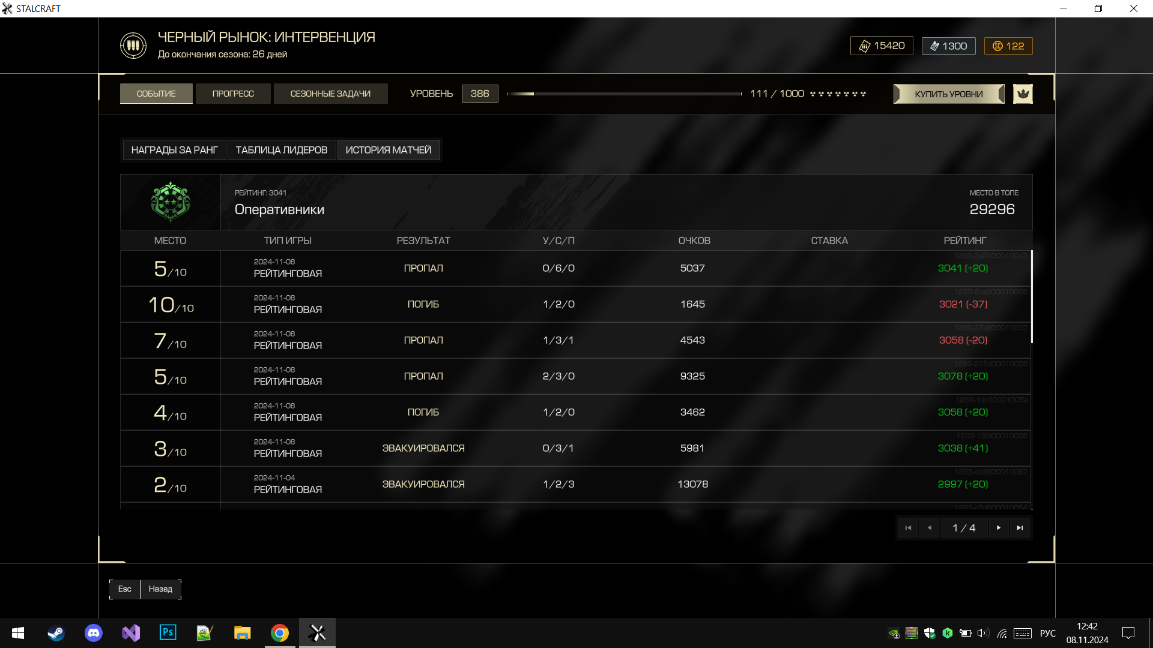
Task: Open the СЕЗОННЫЕ ЗАДАЧИ tab
Action: [x=330, y=94]
